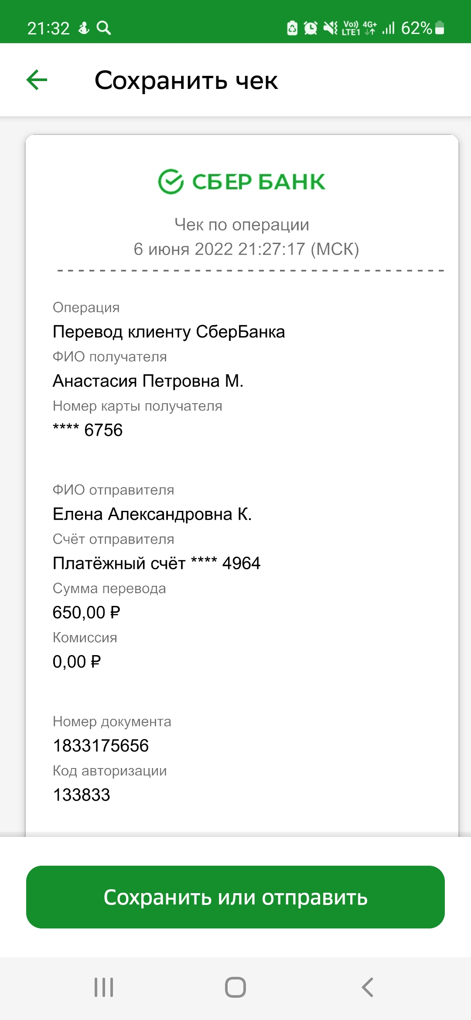Viewport: 471px width, 1020px height.
Task: Tap the transfer amount 650,00 ₽
Action: click(86, 612)
